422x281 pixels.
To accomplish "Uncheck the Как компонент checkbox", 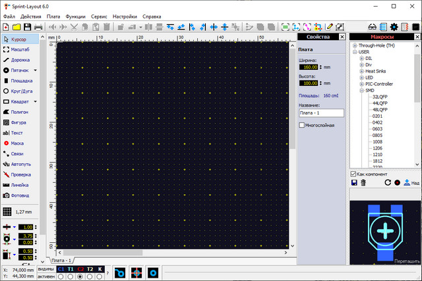I will (353, 174).
